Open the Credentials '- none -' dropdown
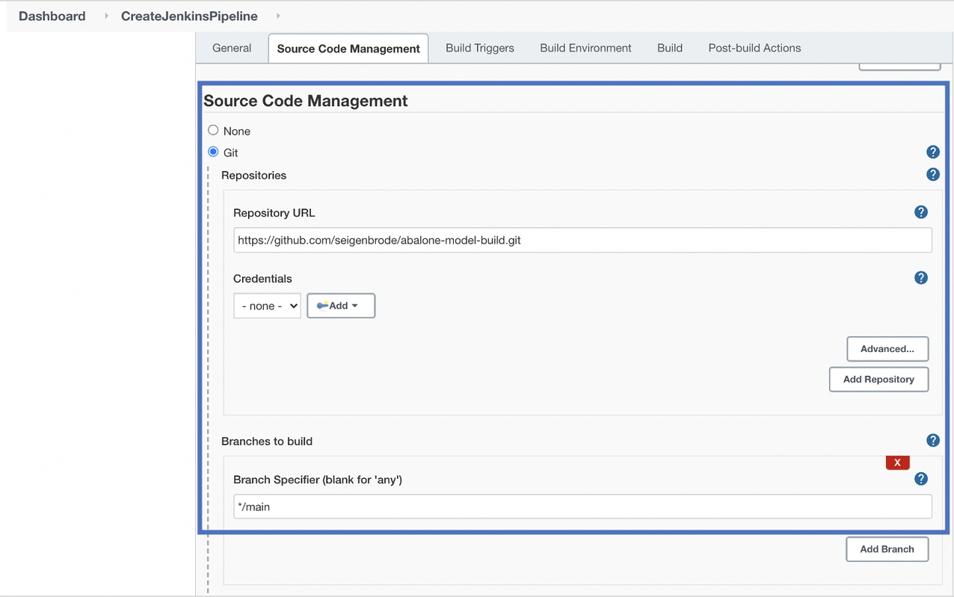 [267, 306]
